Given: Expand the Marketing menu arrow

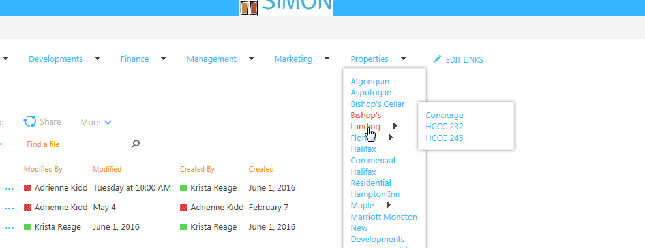Looking at the screenshot, I should coord(327,59).
